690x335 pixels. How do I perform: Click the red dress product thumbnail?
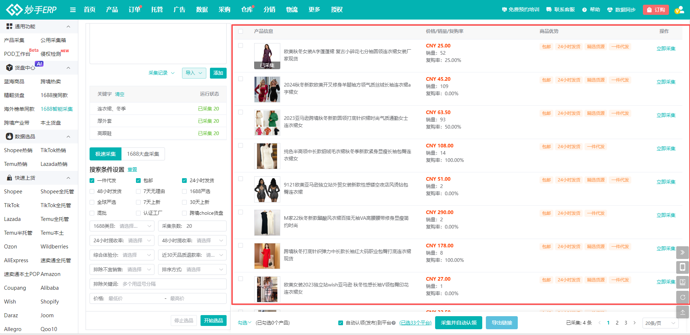tap(267, 256)
